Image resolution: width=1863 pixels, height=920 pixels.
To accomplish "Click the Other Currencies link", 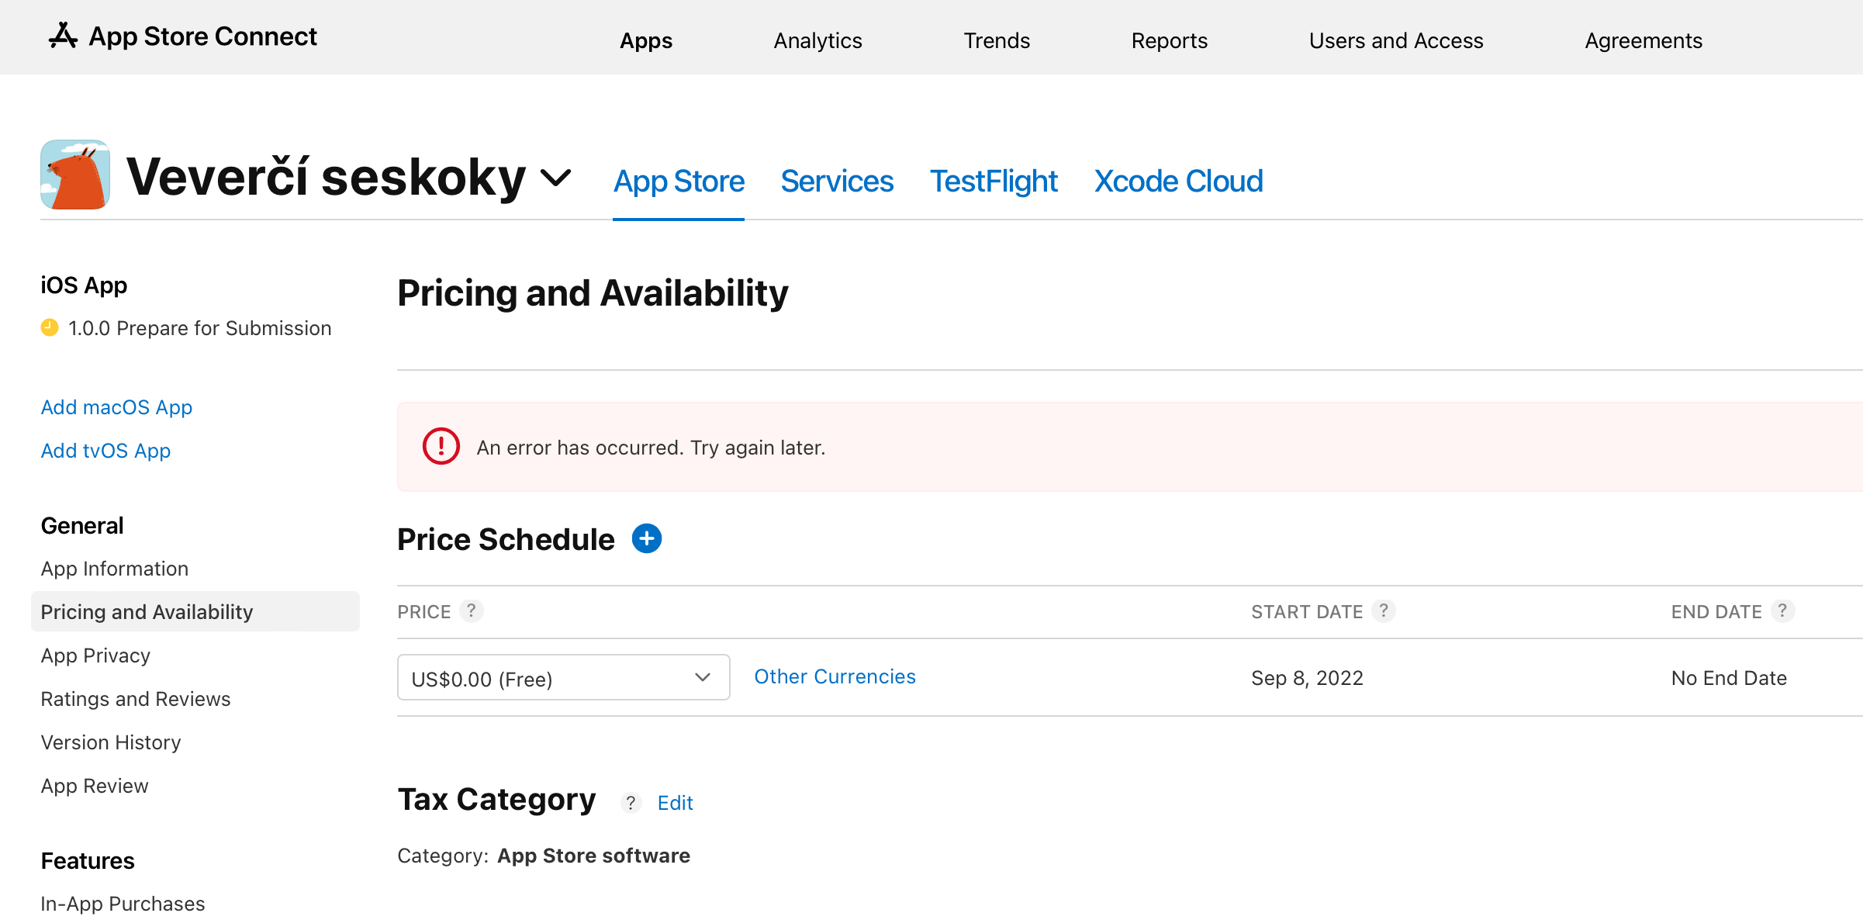I will 835,676.
